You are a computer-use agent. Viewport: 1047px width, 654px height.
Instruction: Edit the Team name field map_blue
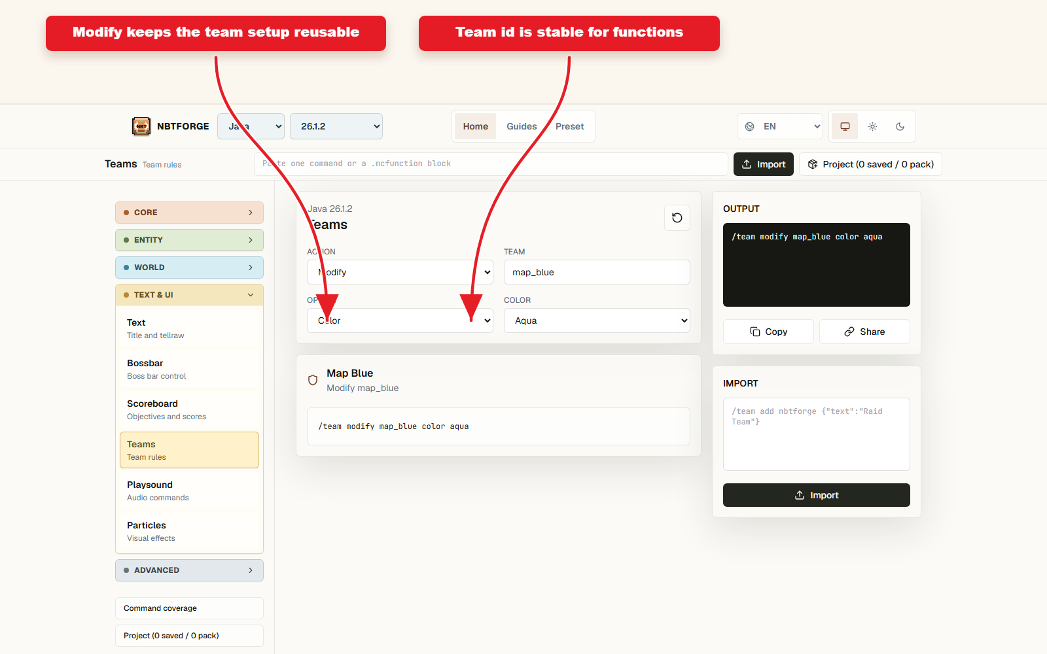coord(597,272)
